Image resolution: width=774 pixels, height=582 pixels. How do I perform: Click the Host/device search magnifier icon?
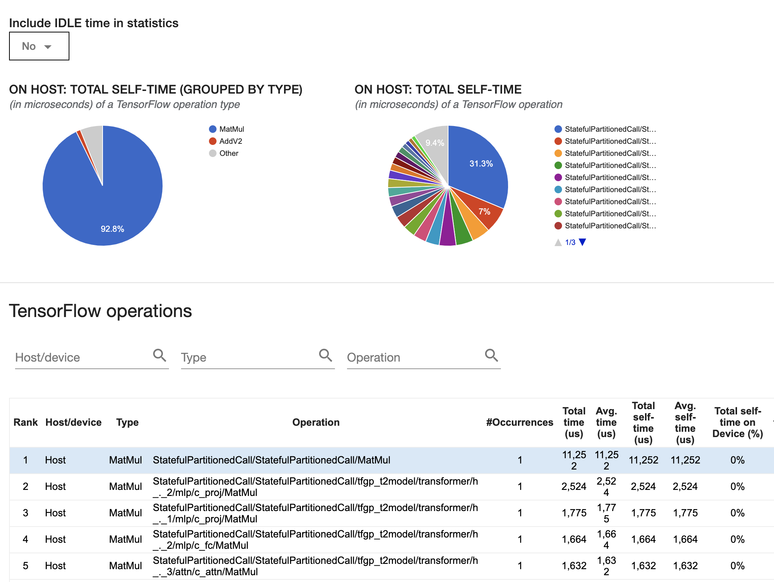tap(159, 355)
